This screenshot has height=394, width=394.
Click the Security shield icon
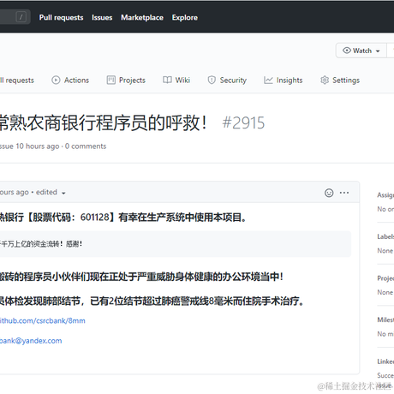click(x=212, y=81)
